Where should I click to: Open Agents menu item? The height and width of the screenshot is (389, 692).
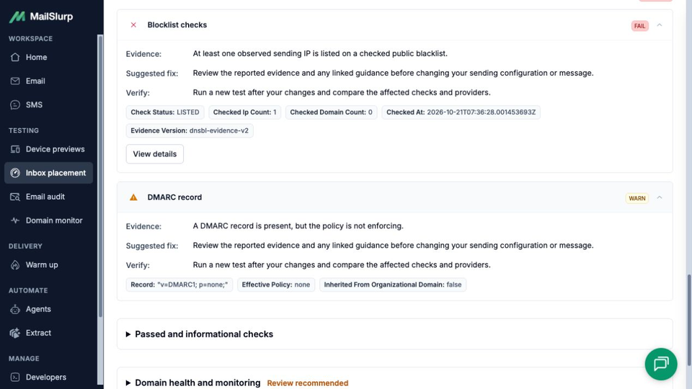click(x=48, y=309)
